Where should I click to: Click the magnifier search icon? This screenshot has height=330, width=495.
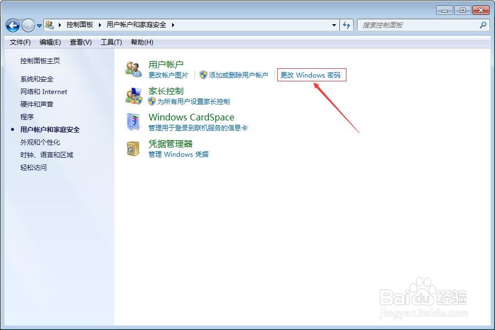point(483,25)
